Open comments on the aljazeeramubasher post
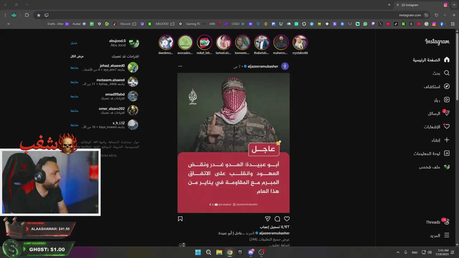This screenshot has width=459, height=258. tap(277, 219)
